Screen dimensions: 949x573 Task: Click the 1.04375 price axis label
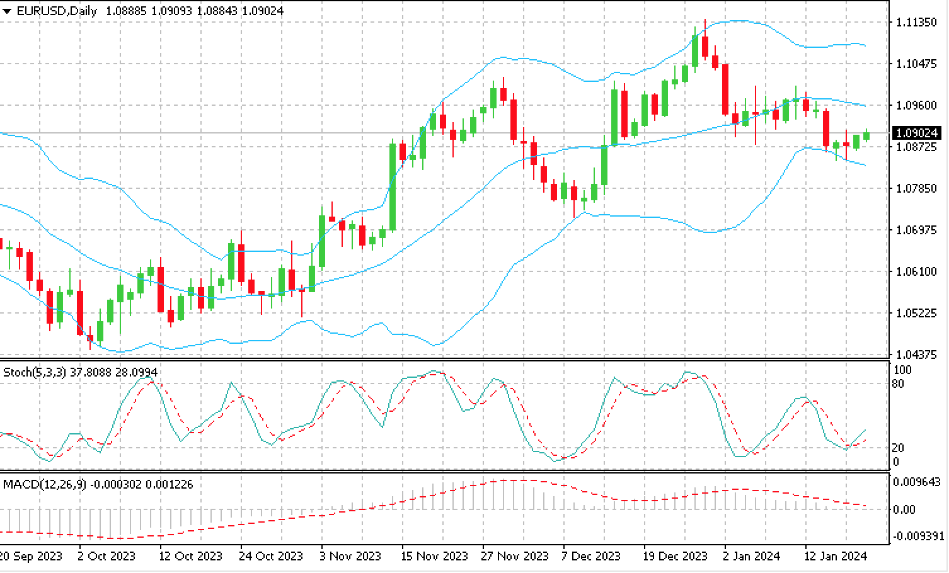(916, 355)
